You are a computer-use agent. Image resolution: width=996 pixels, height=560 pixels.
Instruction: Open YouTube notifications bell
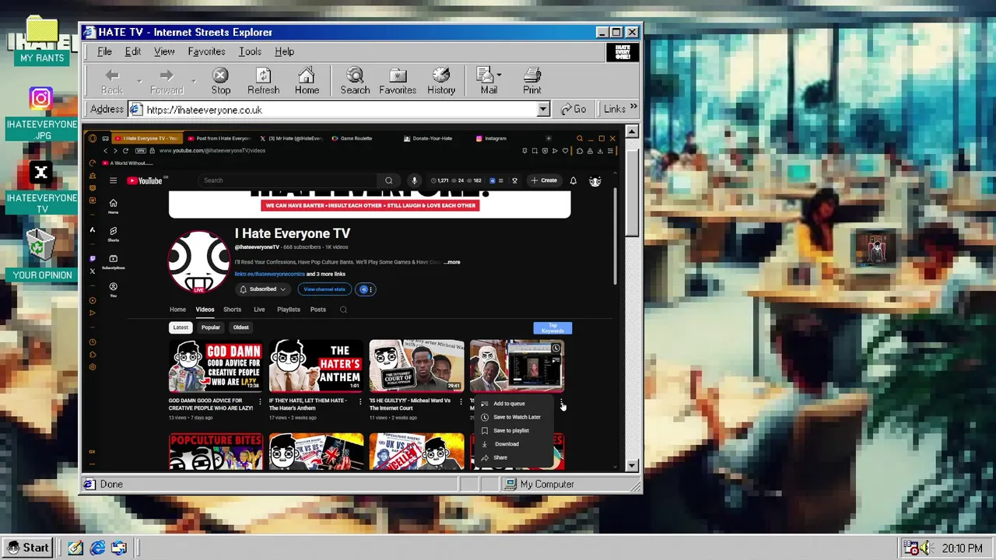(573, 180)
